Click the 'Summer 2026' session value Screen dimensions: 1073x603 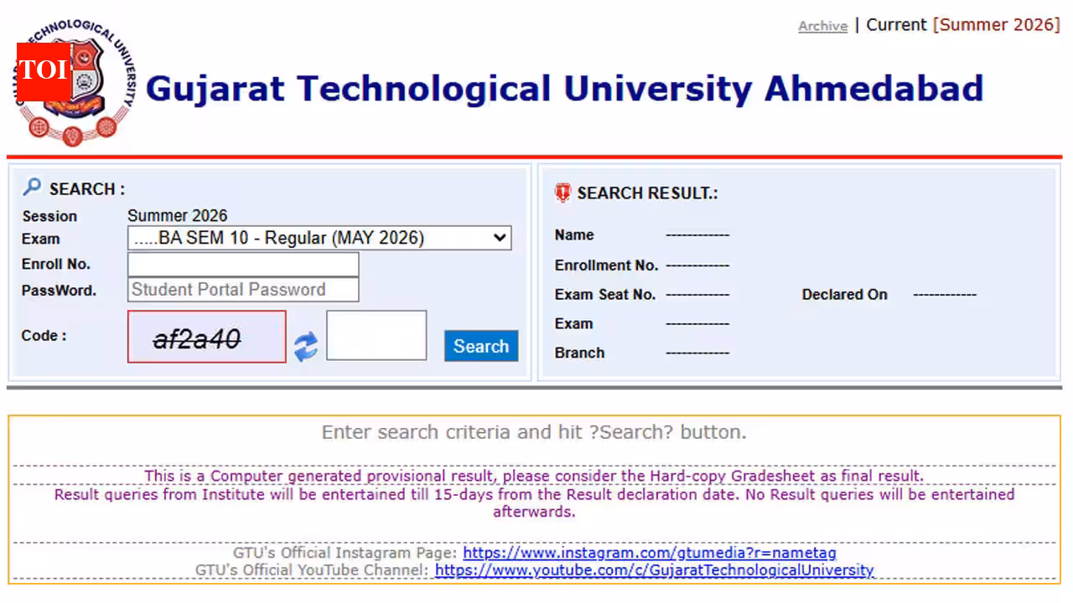coord(177,216)
